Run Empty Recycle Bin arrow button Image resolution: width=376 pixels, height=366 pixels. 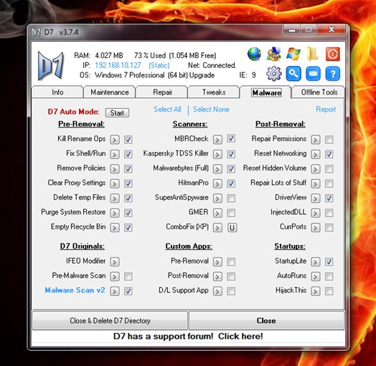click(115, 227)
